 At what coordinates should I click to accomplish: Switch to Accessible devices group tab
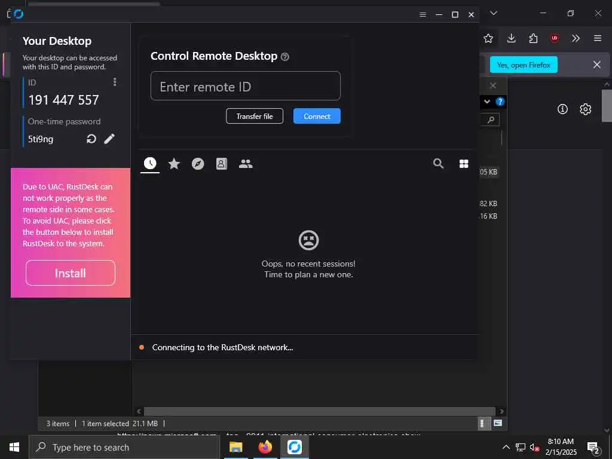pyautogui.click(x=246, y=164)
